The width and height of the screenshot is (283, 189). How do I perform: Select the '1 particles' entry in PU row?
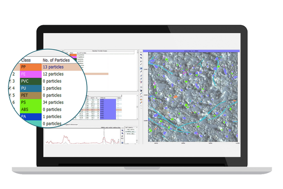click(52, 88)
